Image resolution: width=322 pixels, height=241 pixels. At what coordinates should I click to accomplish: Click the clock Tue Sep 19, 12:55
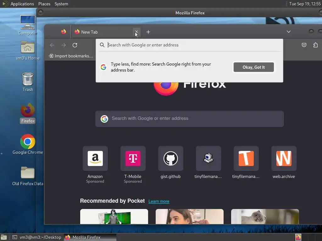[x=305, y=4]
